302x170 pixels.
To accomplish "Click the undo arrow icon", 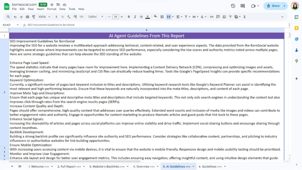I will click(x=15, y=17).
